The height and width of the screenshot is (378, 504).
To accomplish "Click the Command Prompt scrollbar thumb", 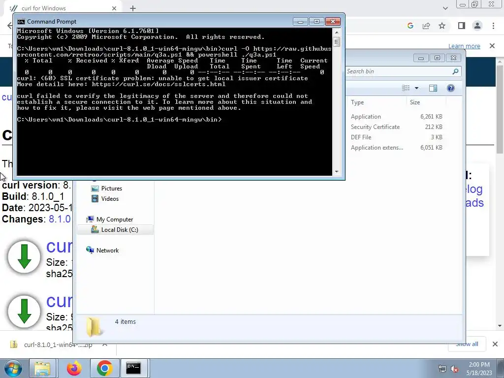I will 337,42.
